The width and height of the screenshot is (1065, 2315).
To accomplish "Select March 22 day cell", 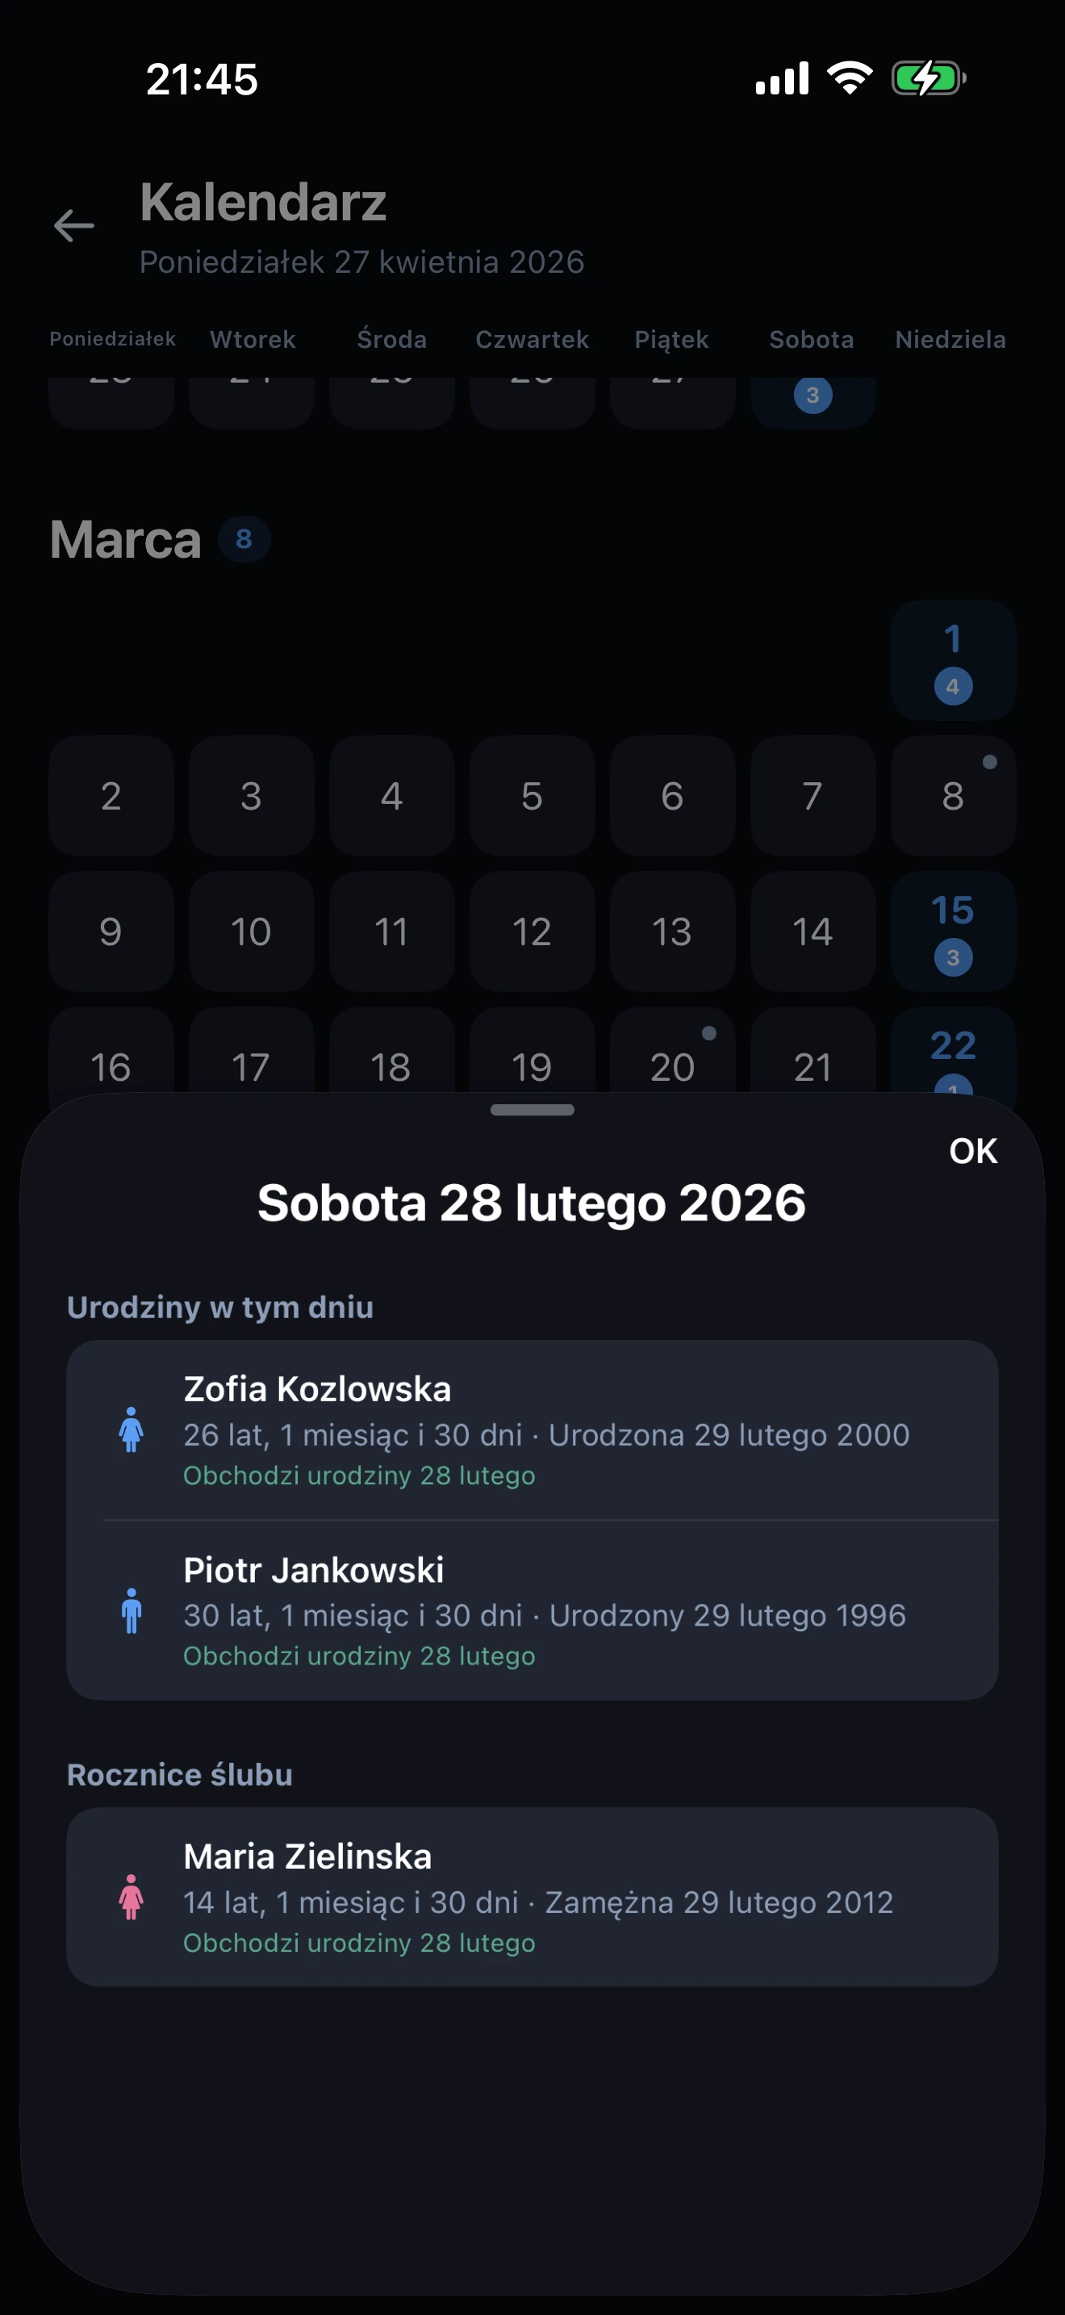I will click(953, 1053).
